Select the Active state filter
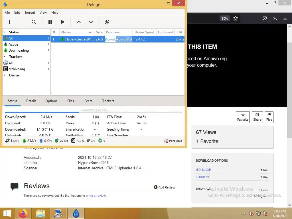 click(x=27, y=44)
